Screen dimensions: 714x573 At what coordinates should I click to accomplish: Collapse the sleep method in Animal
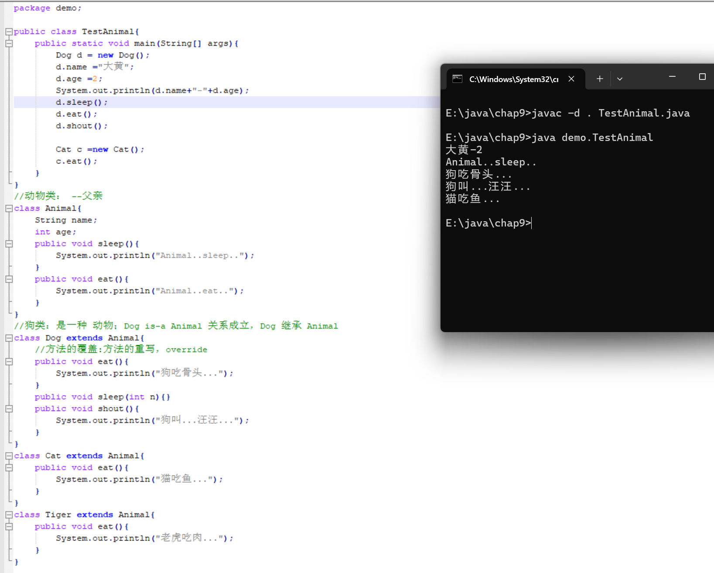point(8,244)
